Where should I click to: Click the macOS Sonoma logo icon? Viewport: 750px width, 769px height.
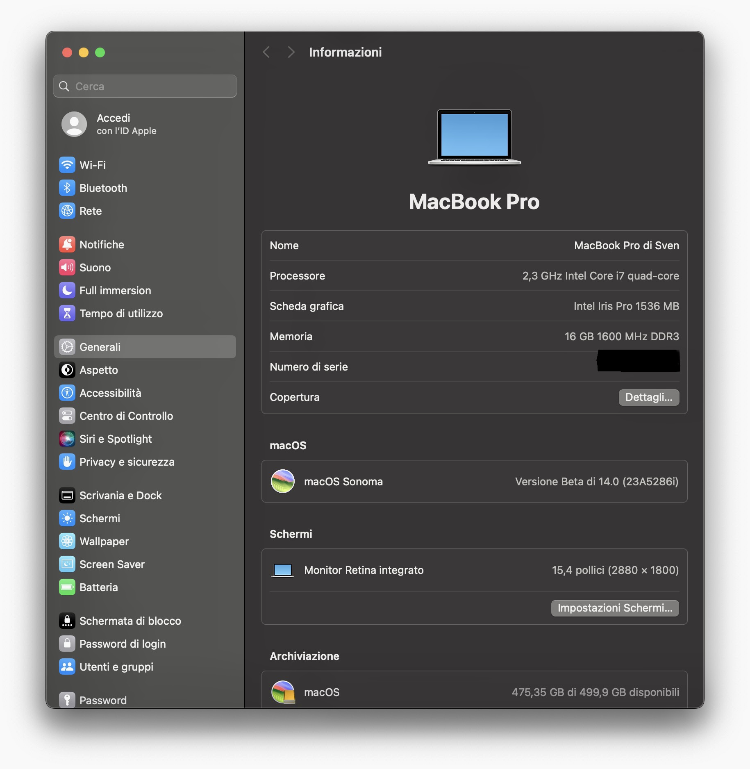pyautogui.click(x=283, y=481)
